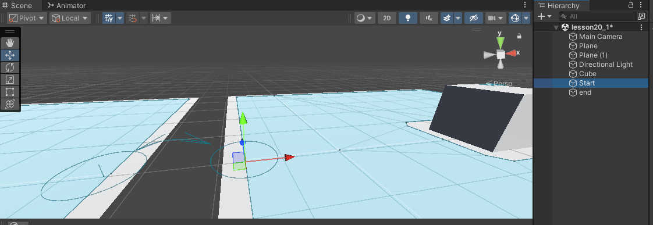Open Scene view more options menu

point(525,5)
